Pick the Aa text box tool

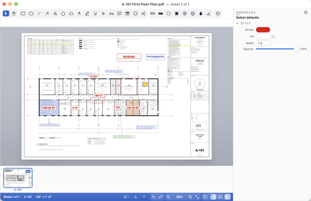[111, 13]
